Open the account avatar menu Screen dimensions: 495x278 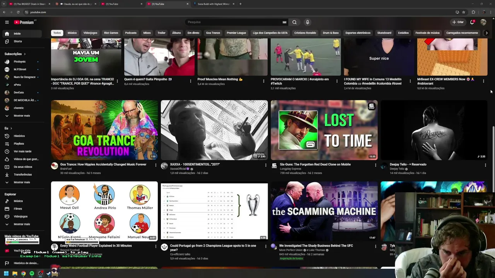coord(483,22)
